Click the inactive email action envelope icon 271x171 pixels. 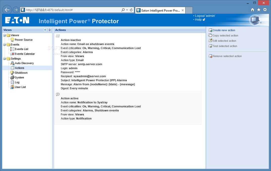(x=58, y=36)
